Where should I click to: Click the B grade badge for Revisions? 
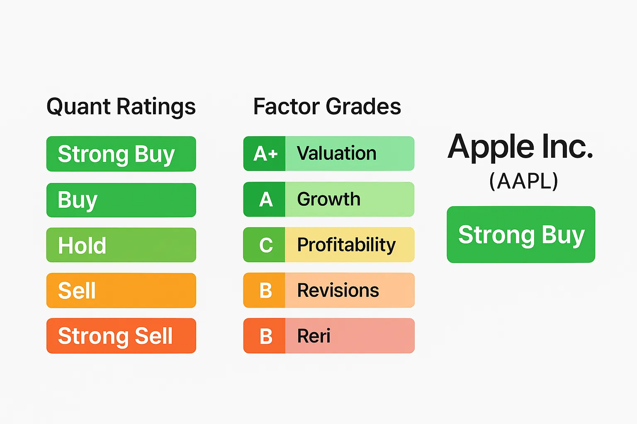[264, 290]
